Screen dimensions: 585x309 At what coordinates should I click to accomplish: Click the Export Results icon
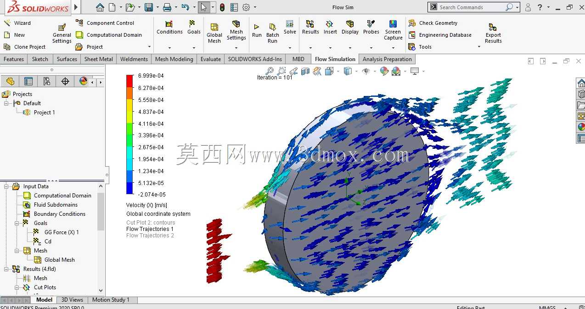(x=493, y=27)
